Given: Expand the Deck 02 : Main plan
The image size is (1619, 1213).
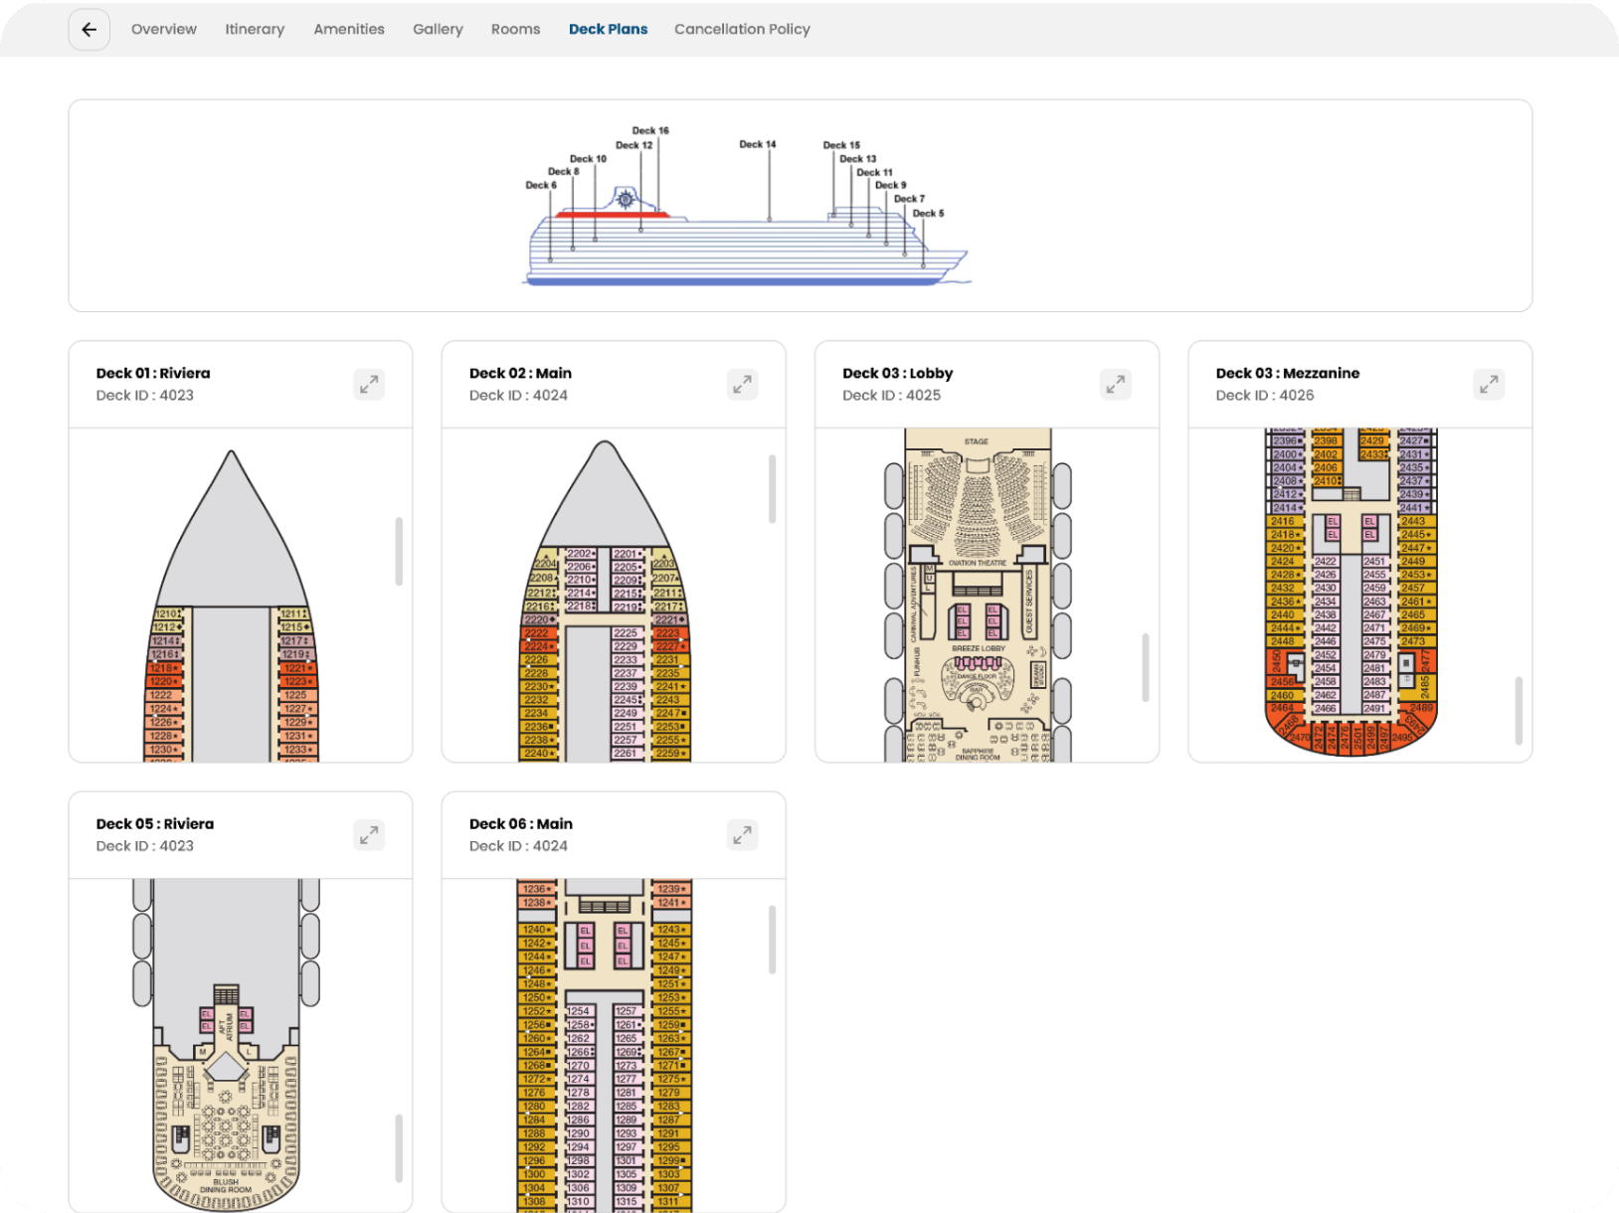Looking at the screenshot, I should point(742,385).
